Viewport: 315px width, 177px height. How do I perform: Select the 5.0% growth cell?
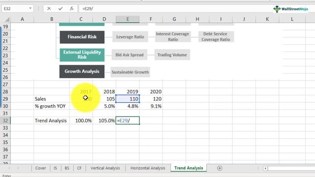click(x=104, y=106)
